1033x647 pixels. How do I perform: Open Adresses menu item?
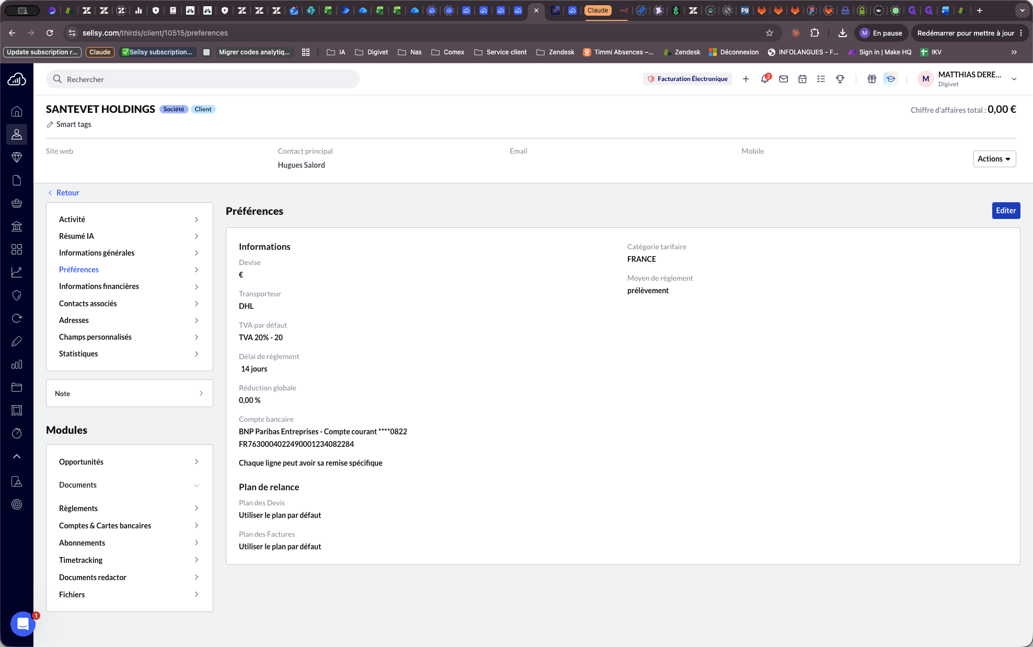[129, 320]
